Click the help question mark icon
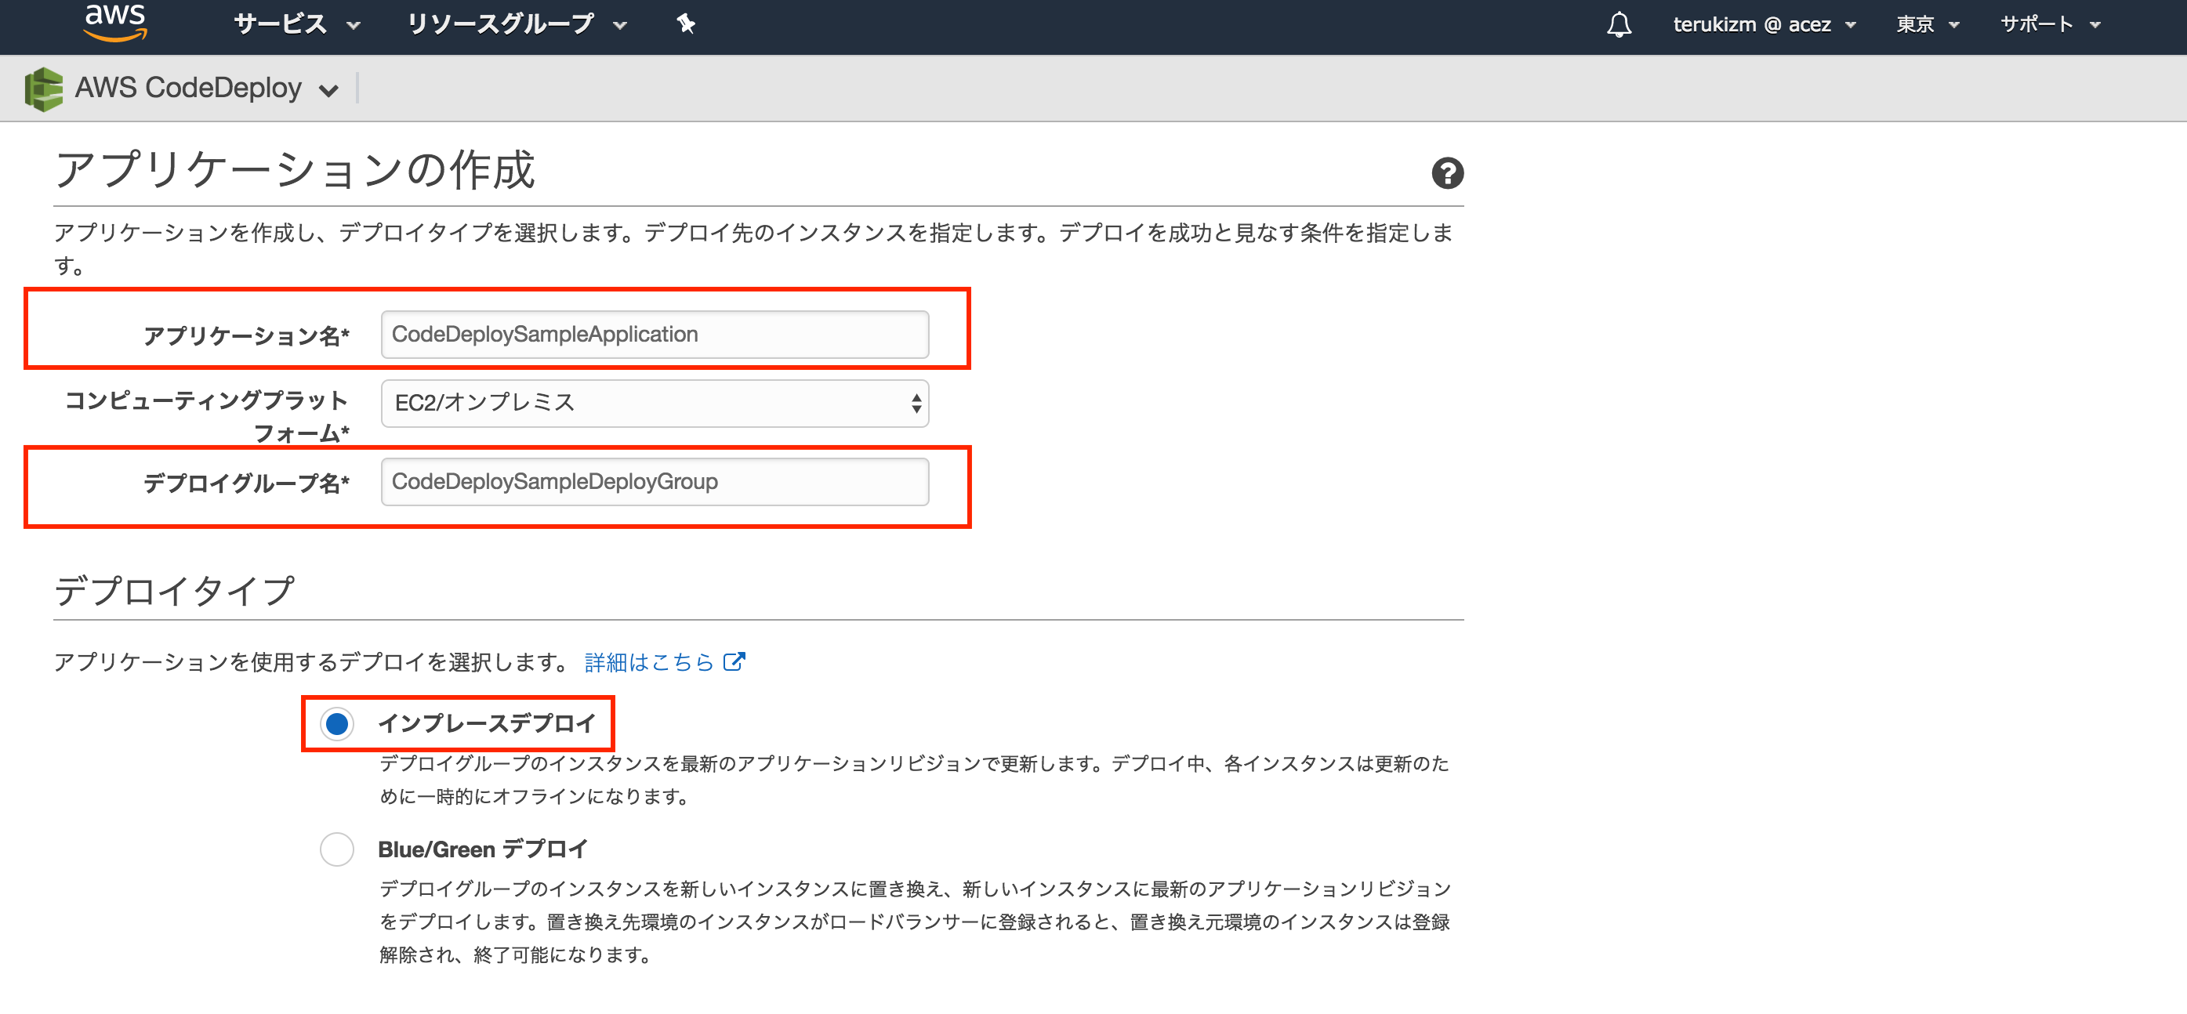This screenshot has height=1014, width=2187. [1447, 173]
